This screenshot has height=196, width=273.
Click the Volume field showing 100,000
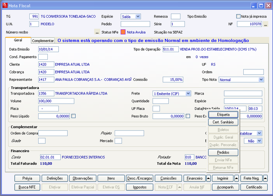tap(56, 101)
